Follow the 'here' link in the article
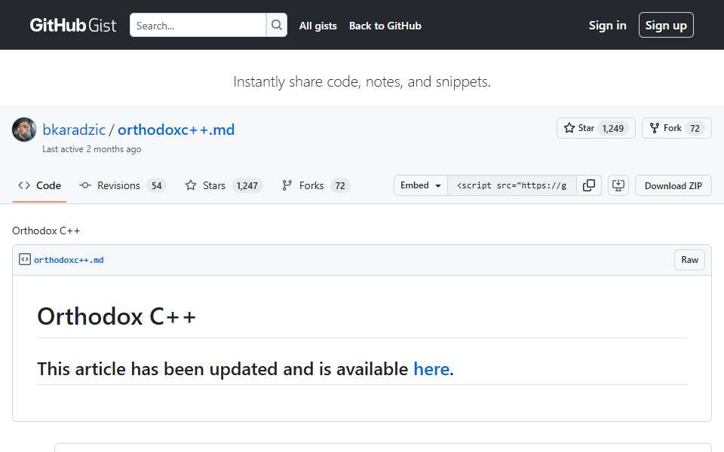 [x=431, y=369]
